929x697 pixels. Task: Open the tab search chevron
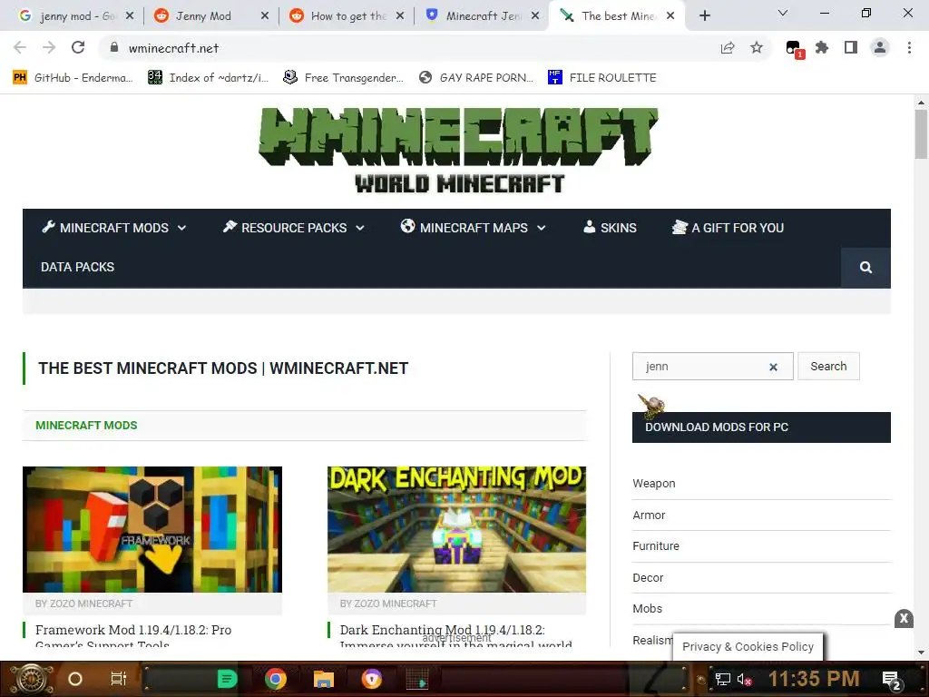[x=783, y=13]
